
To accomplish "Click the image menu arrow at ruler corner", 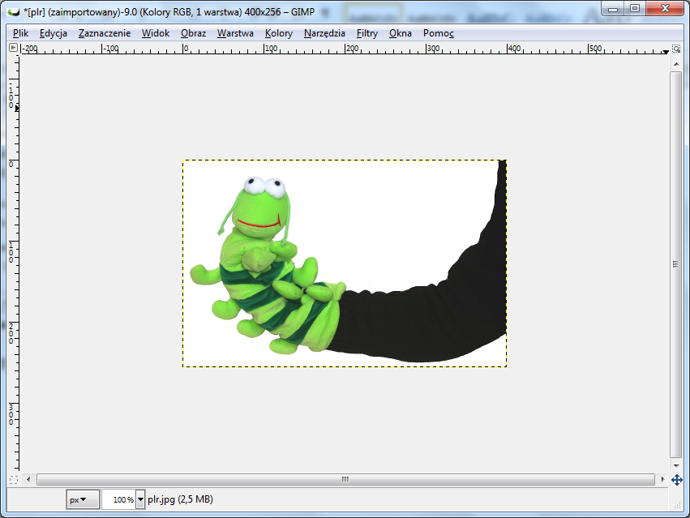I will pos(13,48).
